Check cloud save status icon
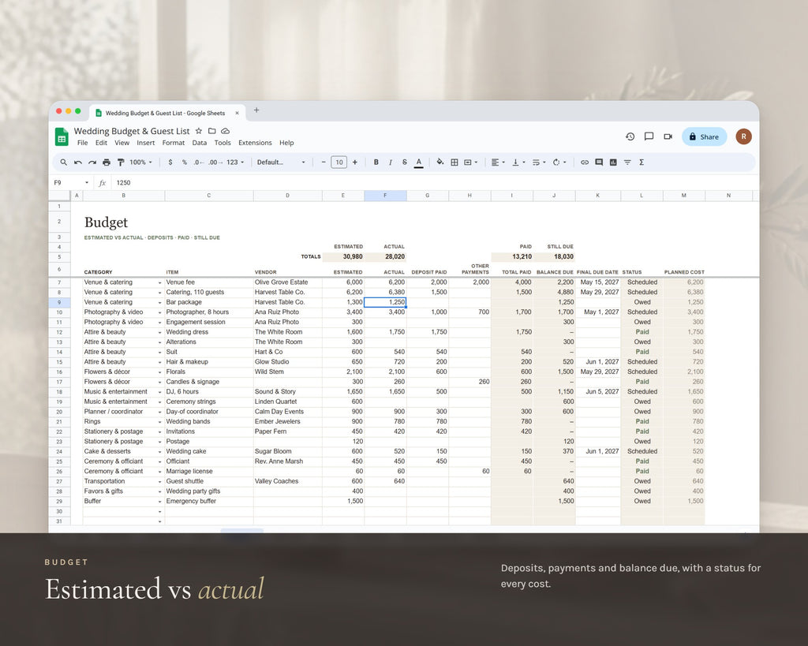Screen dimensions: 808x646 [225, 131]
